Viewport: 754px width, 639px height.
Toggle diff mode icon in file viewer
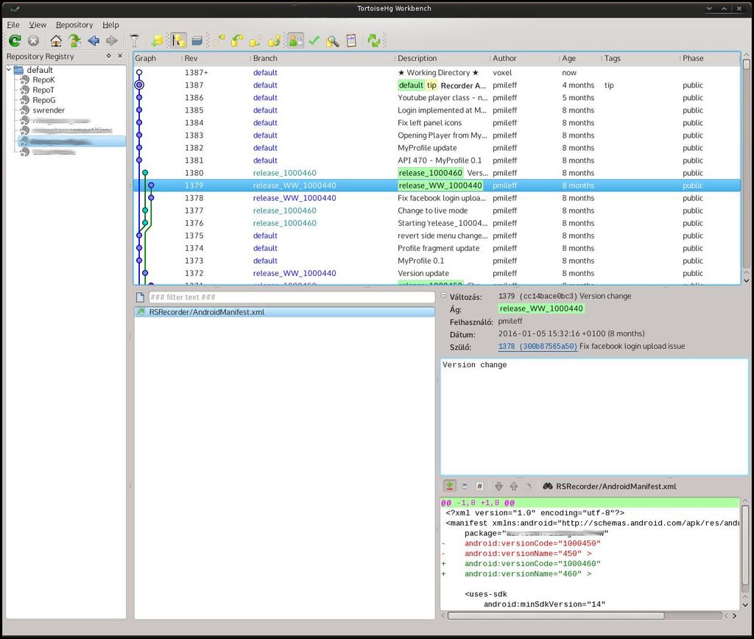pos(450,486)
